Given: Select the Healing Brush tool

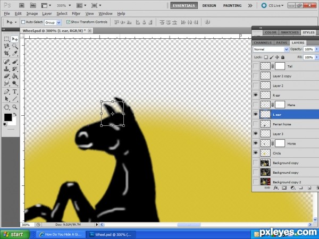Looking at the screenshot, I should click(x=7, y=62).
